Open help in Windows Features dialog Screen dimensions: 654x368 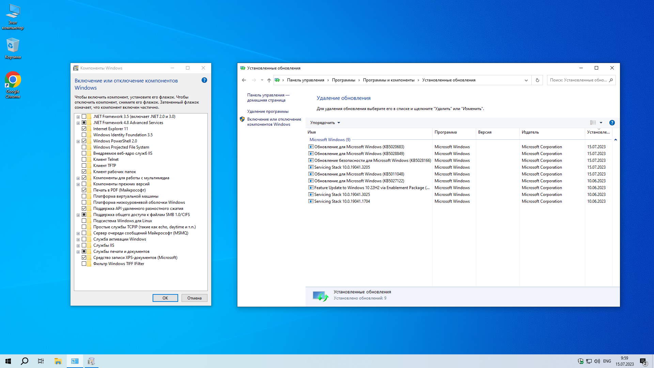click(204, 80)
